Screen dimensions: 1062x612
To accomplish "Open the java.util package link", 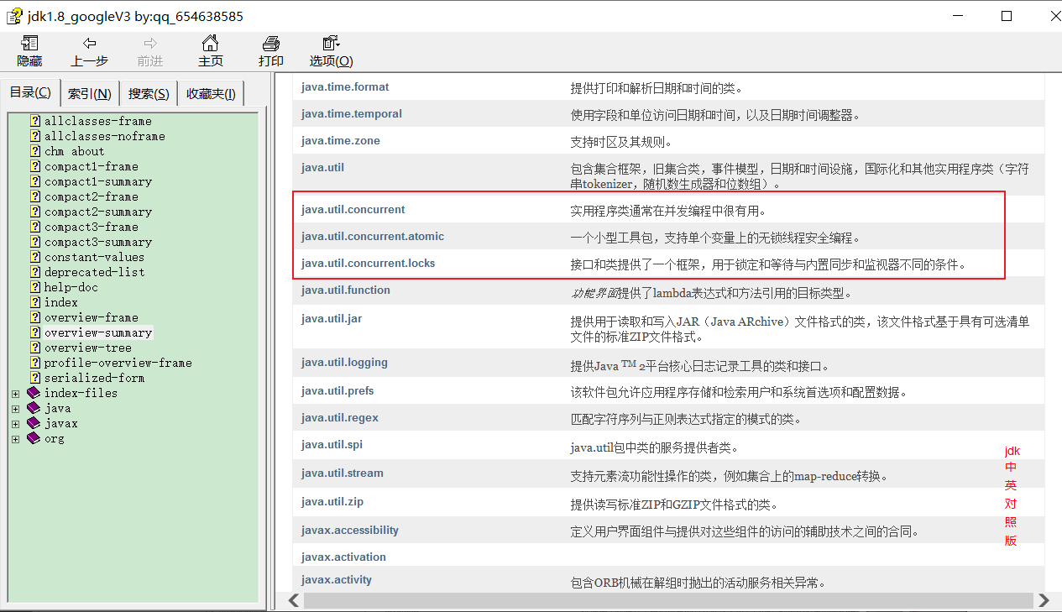I will 322,167.
